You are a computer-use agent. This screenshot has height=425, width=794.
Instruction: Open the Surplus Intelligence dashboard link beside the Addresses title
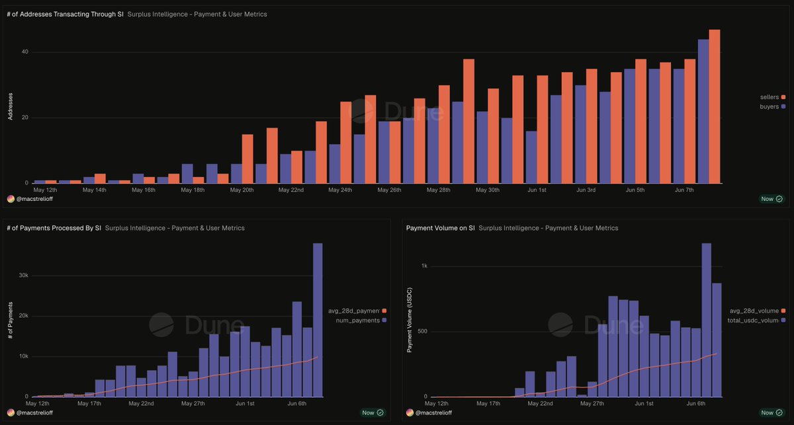tap(197, 14)
